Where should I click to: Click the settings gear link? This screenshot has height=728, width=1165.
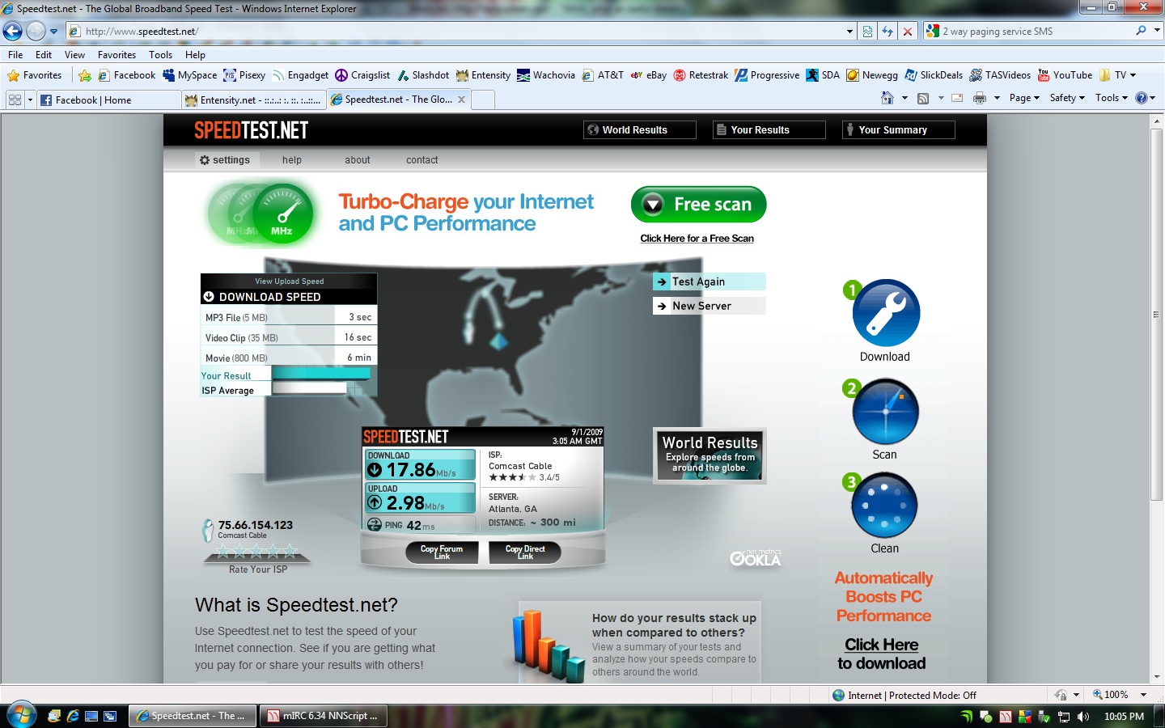click(225, 160)
